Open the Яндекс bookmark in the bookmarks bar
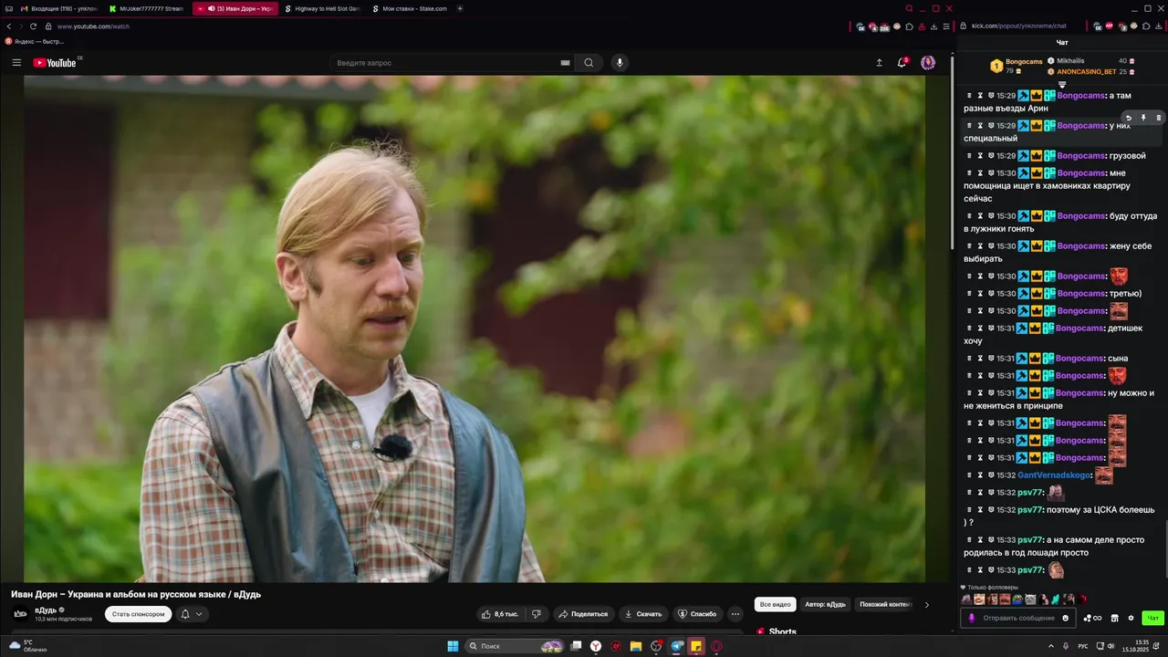The width and height of the screenshot is (1168, 657). click(x=35, y=41)
